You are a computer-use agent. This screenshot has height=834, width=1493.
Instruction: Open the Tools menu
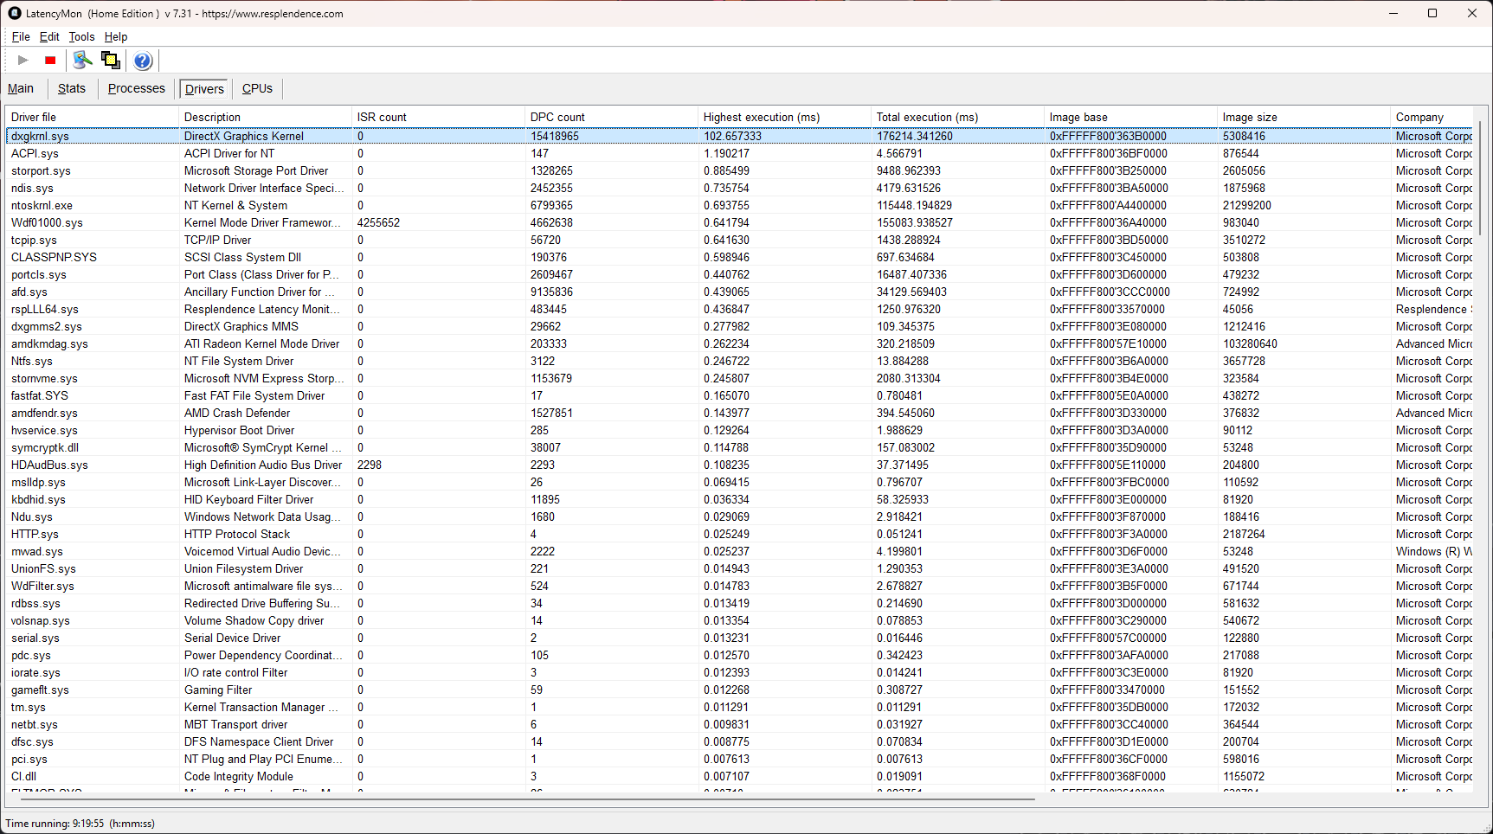81,36
